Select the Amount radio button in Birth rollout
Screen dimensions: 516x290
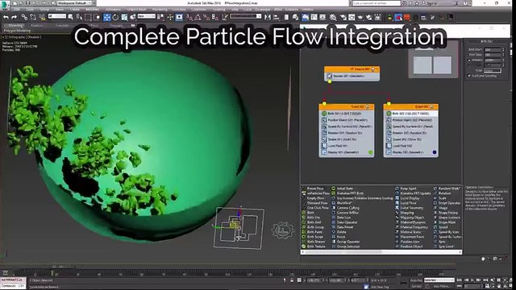(x=469, y=60)
